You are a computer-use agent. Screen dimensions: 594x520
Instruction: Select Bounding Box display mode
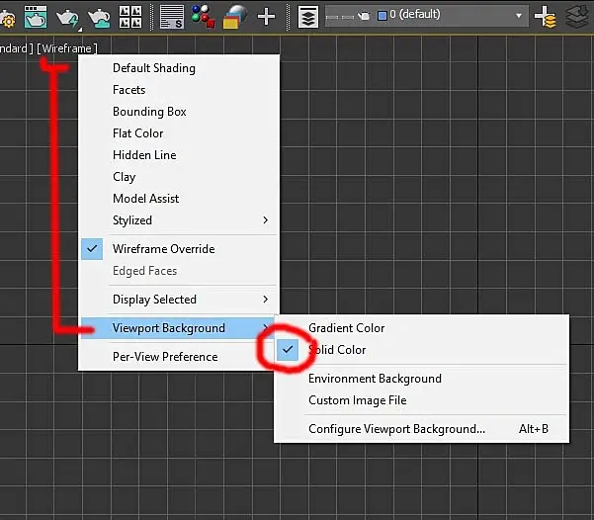tap(179, 112)
